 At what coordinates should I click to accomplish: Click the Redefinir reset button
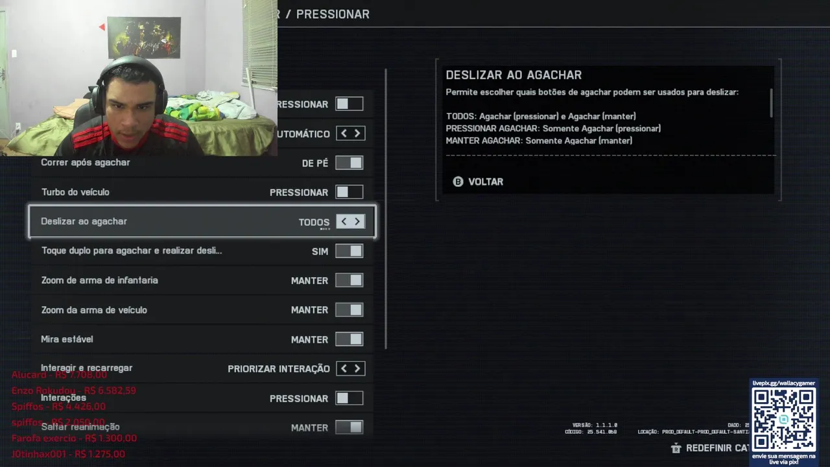tap(710, 448)
